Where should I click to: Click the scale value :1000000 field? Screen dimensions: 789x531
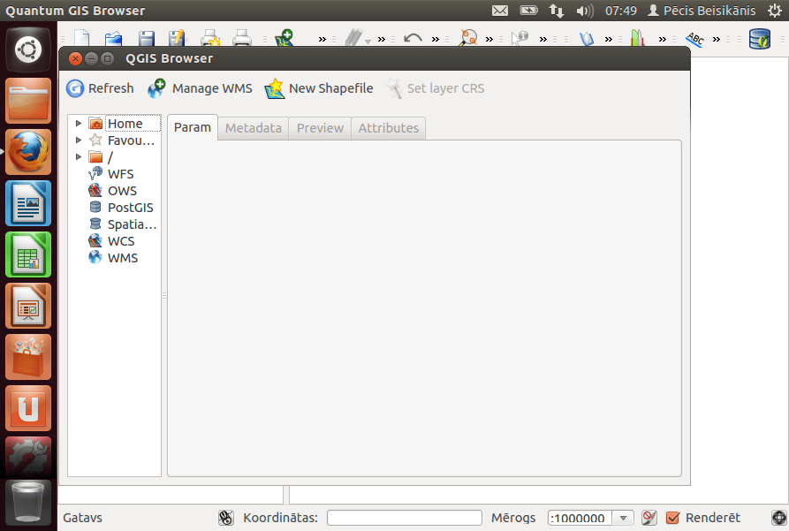click(580, 518)
